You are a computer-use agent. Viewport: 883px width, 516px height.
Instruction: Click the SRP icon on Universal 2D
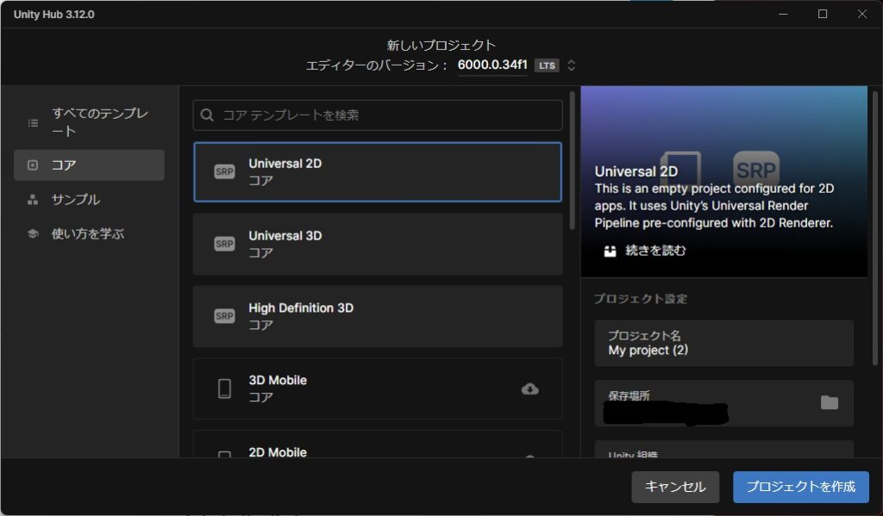coord(224,171)
